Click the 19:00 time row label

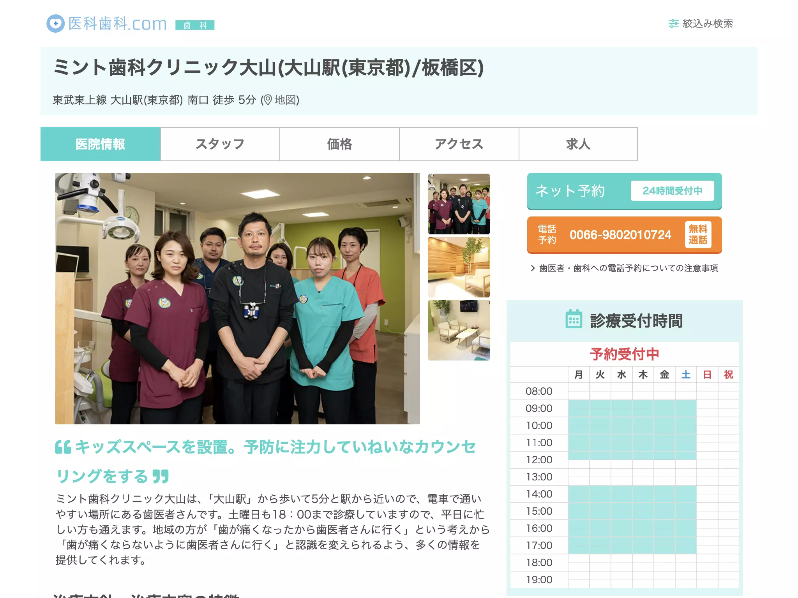(x=539, y=580)
